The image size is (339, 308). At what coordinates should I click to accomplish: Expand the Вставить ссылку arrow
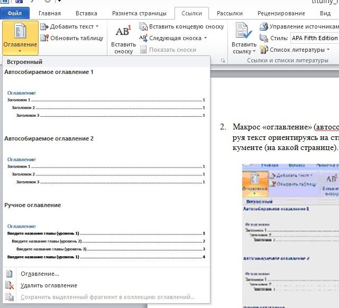(x=254, y=51)
